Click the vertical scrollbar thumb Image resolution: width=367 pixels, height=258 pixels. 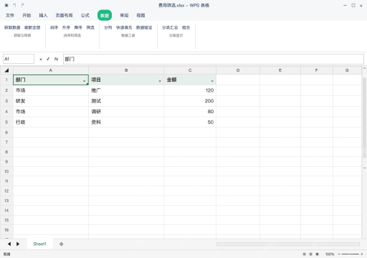364,118
